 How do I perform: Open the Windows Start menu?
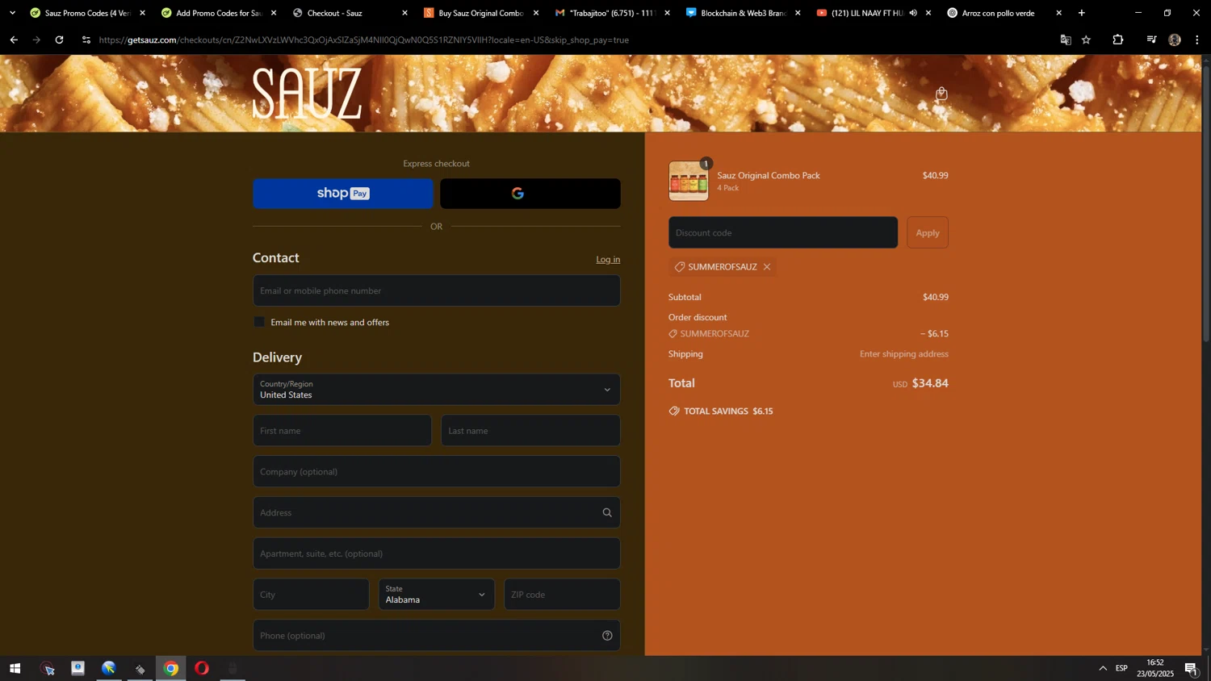pyautogui.click(x=15, y=668)
